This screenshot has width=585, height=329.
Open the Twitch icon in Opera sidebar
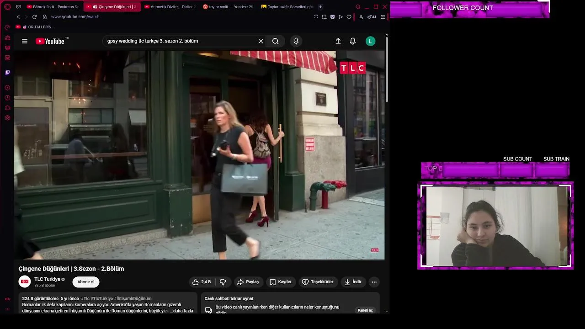(x=7, y=72)
